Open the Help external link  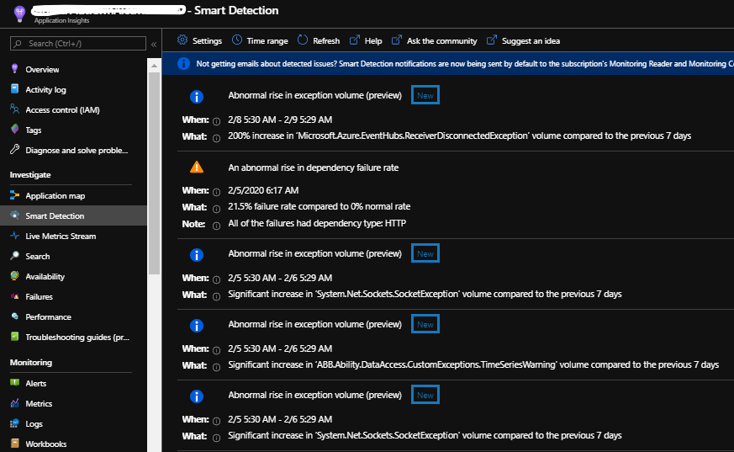(366, 40)
